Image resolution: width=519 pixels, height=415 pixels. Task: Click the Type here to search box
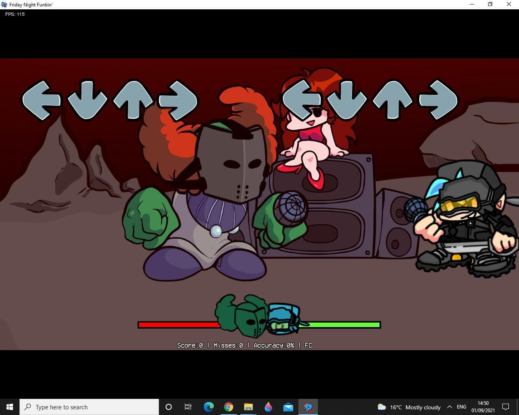89,407
